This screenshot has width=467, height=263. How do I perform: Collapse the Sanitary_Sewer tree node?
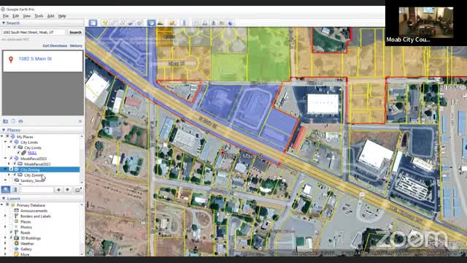point(5,180)
